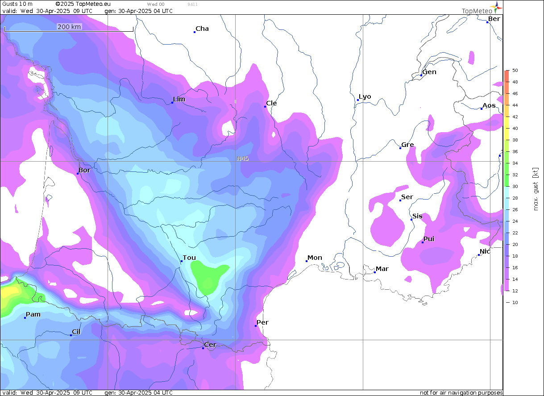
Task: Select the Ser city label
Action: 407,197
